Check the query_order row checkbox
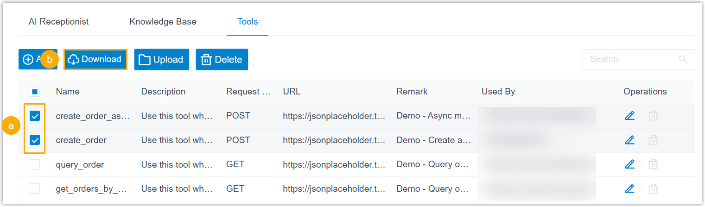Image resolution: width=705 pixels, height=207 pixels. pos(35,164)
